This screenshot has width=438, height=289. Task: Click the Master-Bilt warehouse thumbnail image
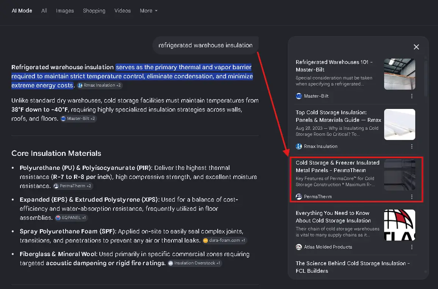[399, 74]
